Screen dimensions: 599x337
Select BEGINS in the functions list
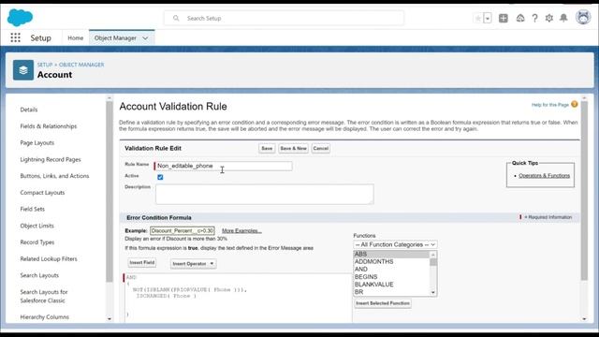pos(391,277)
